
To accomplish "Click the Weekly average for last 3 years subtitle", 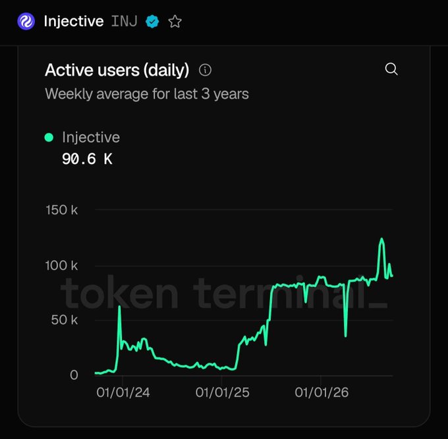I will tap(147, 94).
